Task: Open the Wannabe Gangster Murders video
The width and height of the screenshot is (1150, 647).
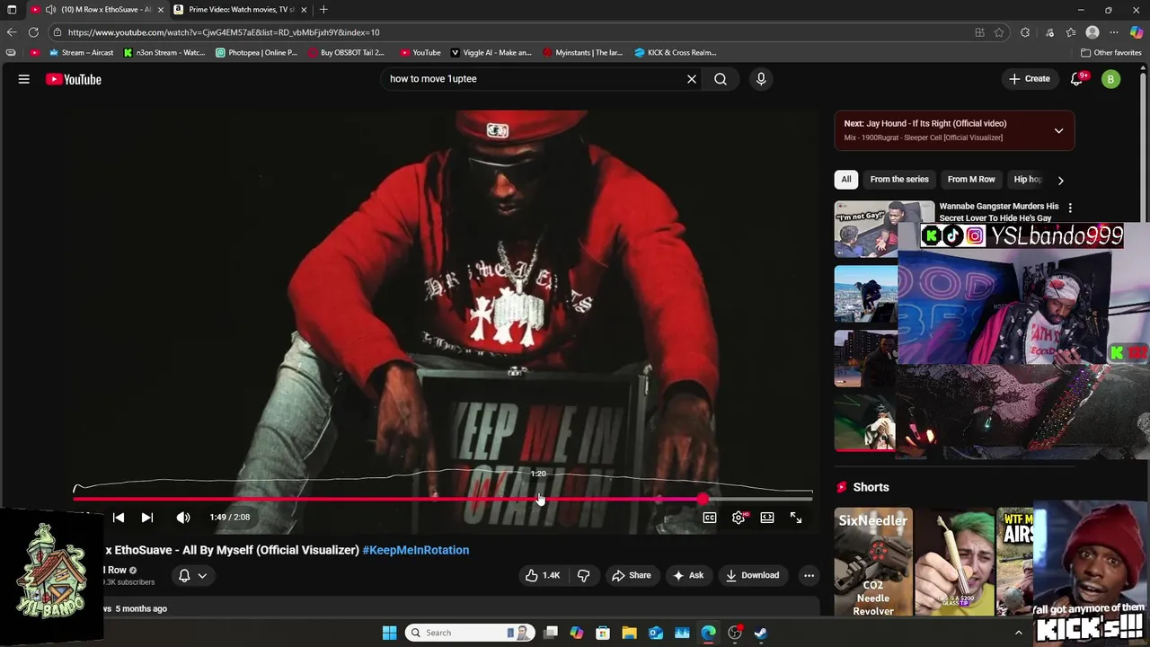Action: [x=999, y=212]
